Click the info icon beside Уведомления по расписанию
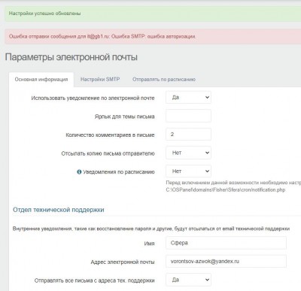Viewport: 301px width, 291px height. (x=79, y=172)
